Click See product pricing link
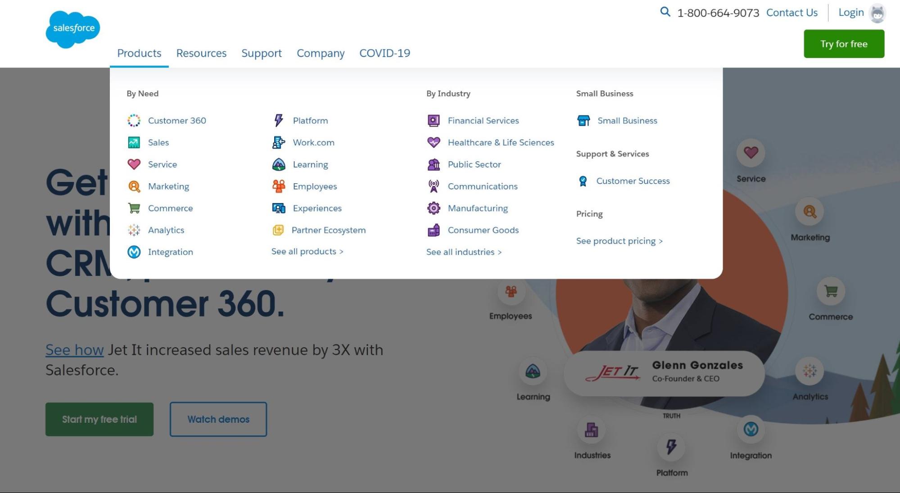The height and width of the screenshot is (493, 900). pos(619,240)
